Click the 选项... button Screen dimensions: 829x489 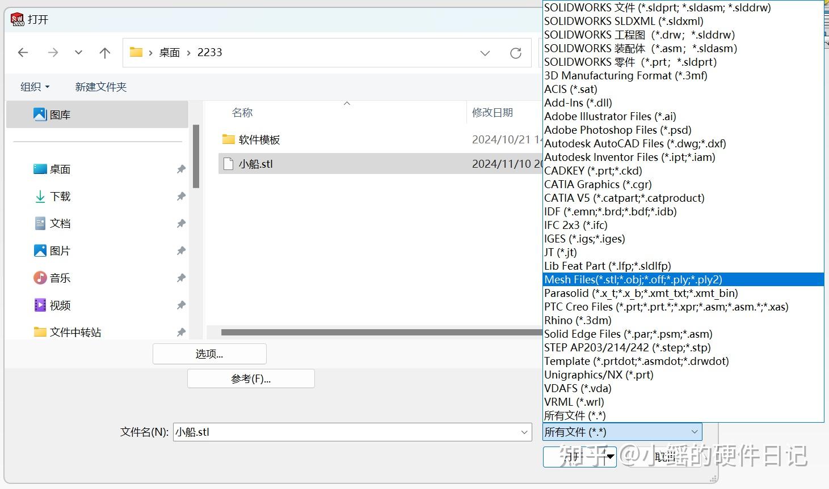(209, 354)
